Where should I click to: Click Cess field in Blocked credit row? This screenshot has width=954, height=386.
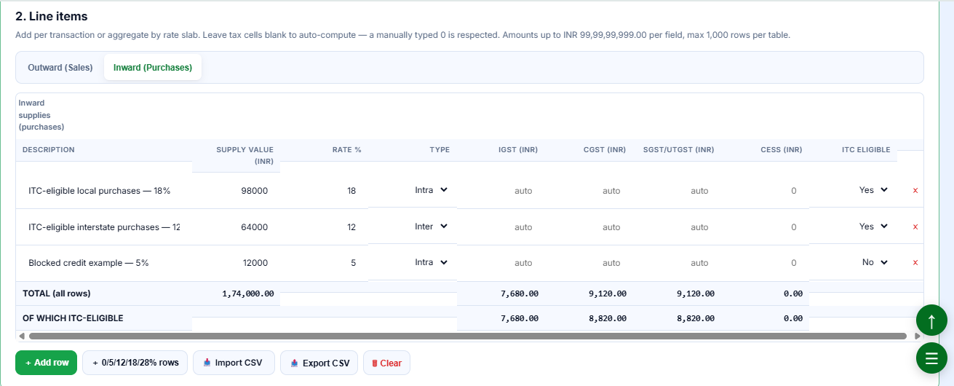tap(765, 263)
